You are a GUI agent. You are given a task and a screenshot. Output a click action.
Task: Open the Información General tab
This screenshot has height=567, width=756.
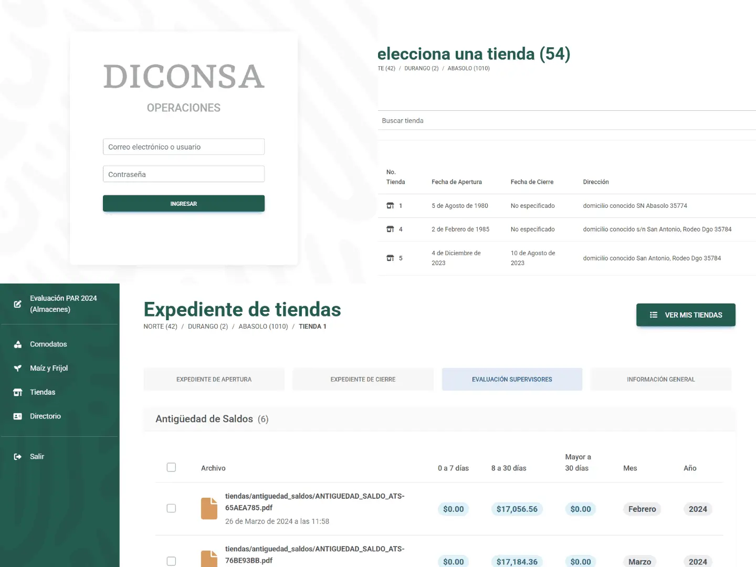tap(661, 380)
